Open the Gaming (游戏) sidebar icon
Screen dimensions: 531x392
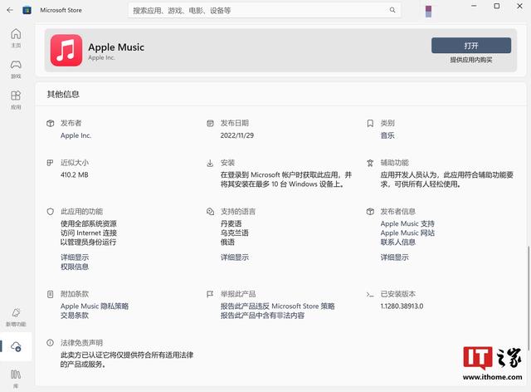pyautogui.click(x=16, y=65)
